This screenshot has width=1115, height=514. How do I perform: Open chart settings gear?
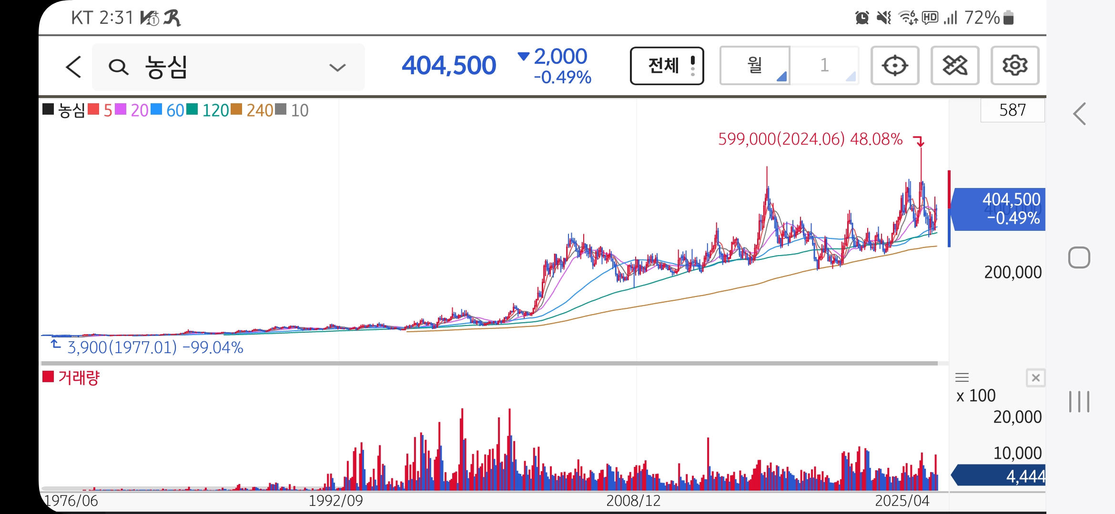(1014, 66)
